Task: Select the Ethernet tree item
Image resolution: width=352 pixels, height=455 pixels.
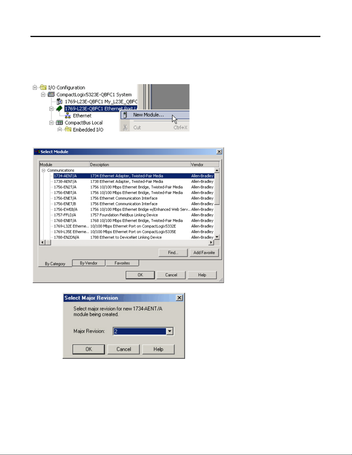Action: [x=82, y=115]
